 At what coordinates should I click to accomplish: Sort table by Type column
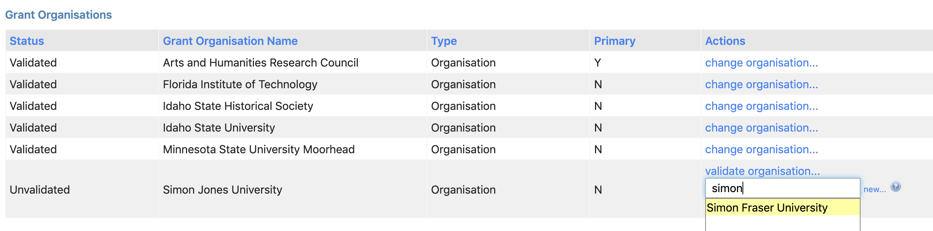444,41
